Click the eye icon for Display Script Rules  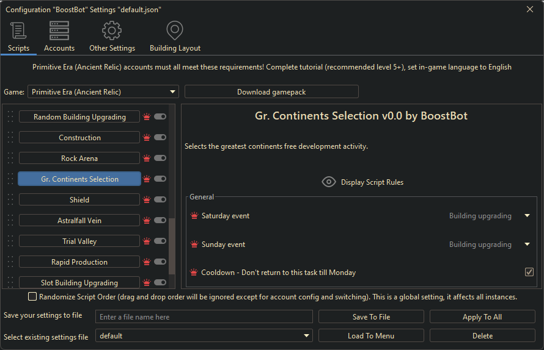click(x=329, y=182)
